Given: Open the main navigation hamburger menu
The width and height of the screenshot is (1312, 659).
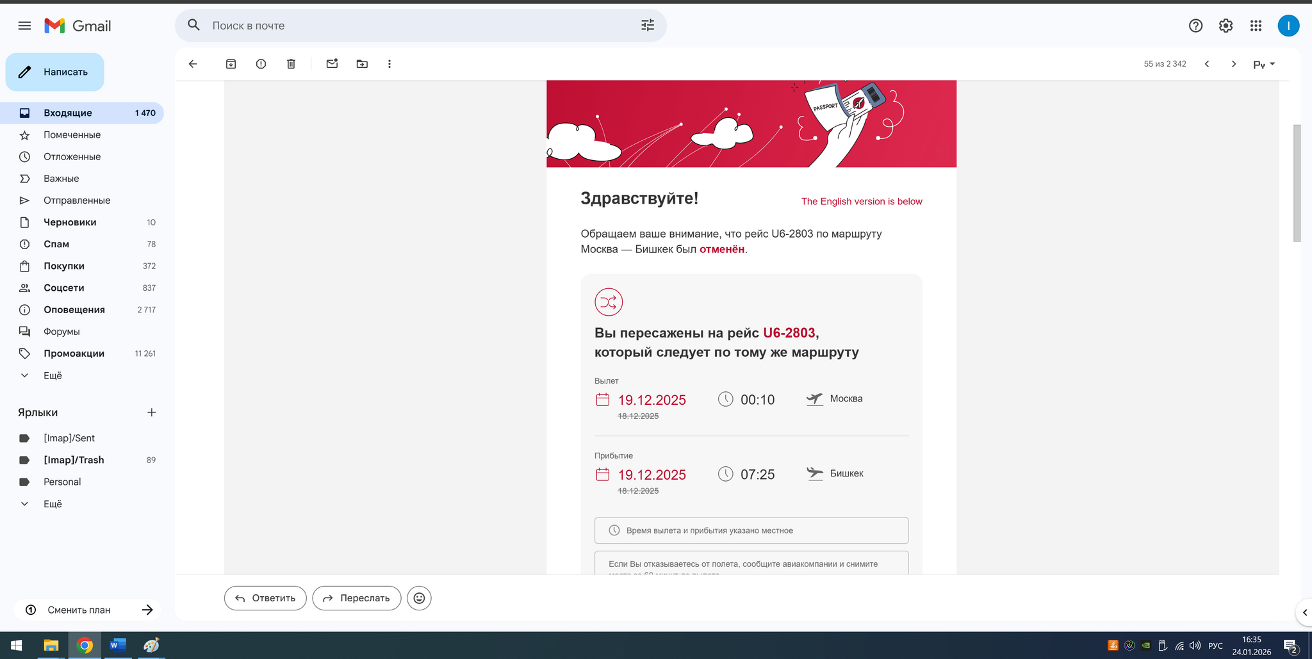Looking at the screenshot, I should (24, 26).
